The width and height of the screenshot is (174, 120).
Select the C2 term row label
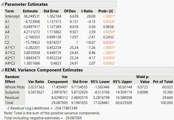(x=7, y=43)
